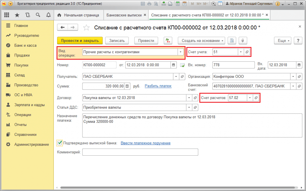Screen dimensions: 306x191
Task: Open the calendar icon in title bar
Action: [184, 4]
